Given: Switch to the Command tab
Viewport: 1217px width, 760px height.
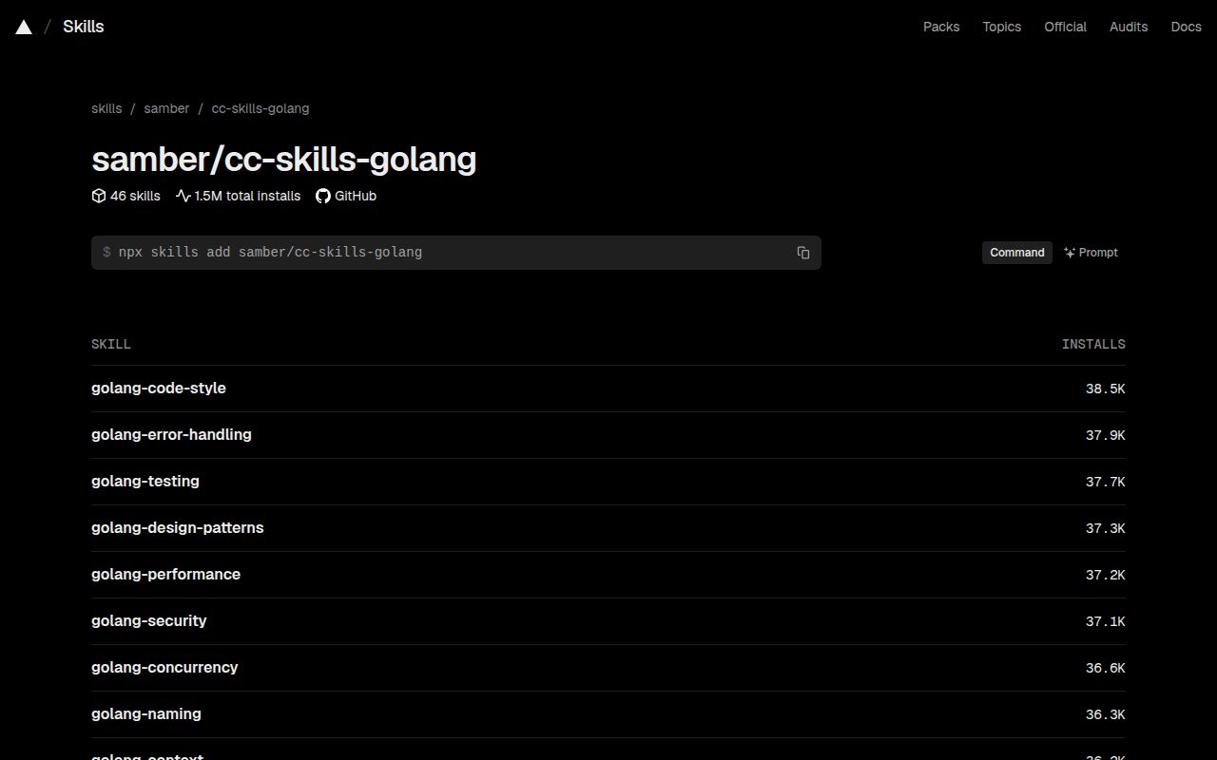Looking at the screenshot, I should point(1017,253).
